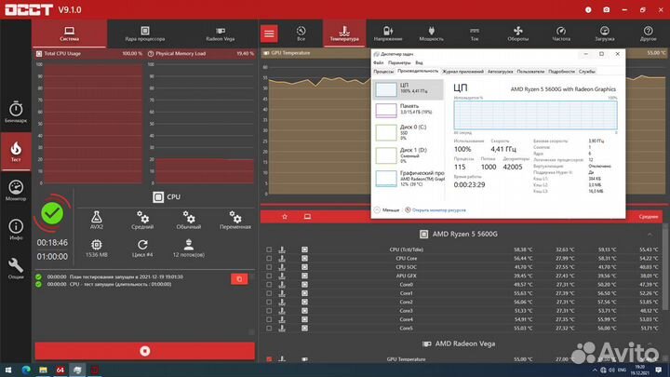This screenshot has width=670, height=377.
Task: Collapse the AMD Ryzen 5 5600G sensor group
Action: pyautogui.click(x=650, y=235)
